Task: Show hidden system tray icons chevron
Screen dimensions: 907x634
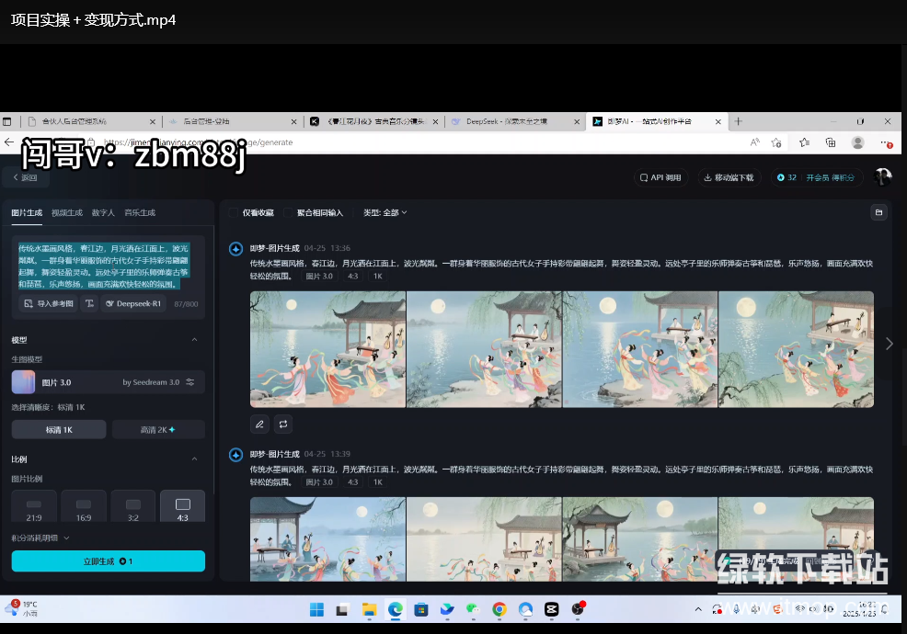Action: (698, 609)
